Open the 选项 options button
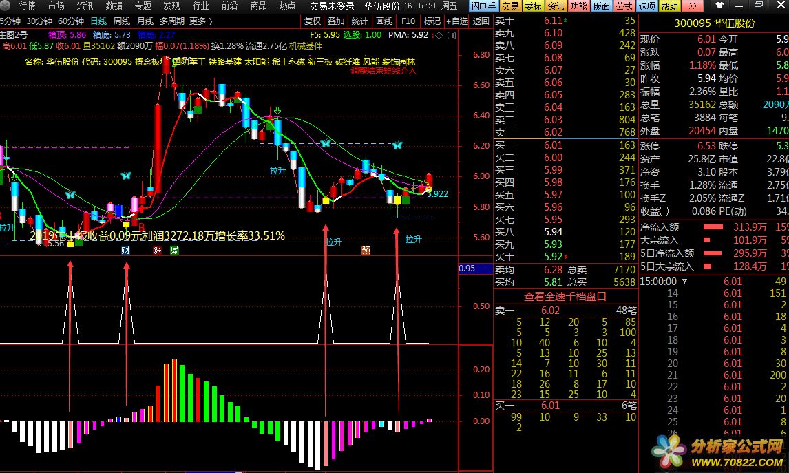This screenshot has width=789, height=473. pyautogui.click(x=646, y=6)
